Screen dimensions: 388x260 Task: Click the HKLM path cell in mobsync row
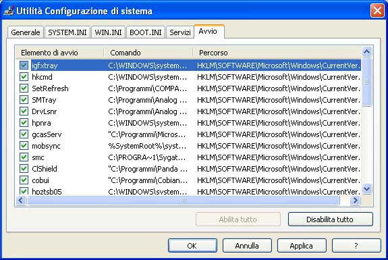[279, 146]
